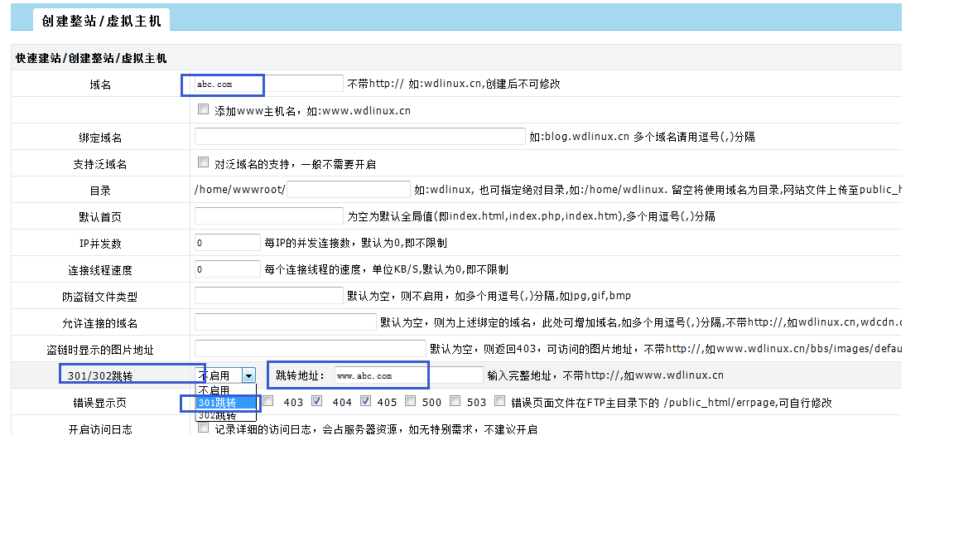Viewport: 954px width, 537px height.
Task: Click the 跳转地址 field with www.abc.com
Action: tap(408, 375)
